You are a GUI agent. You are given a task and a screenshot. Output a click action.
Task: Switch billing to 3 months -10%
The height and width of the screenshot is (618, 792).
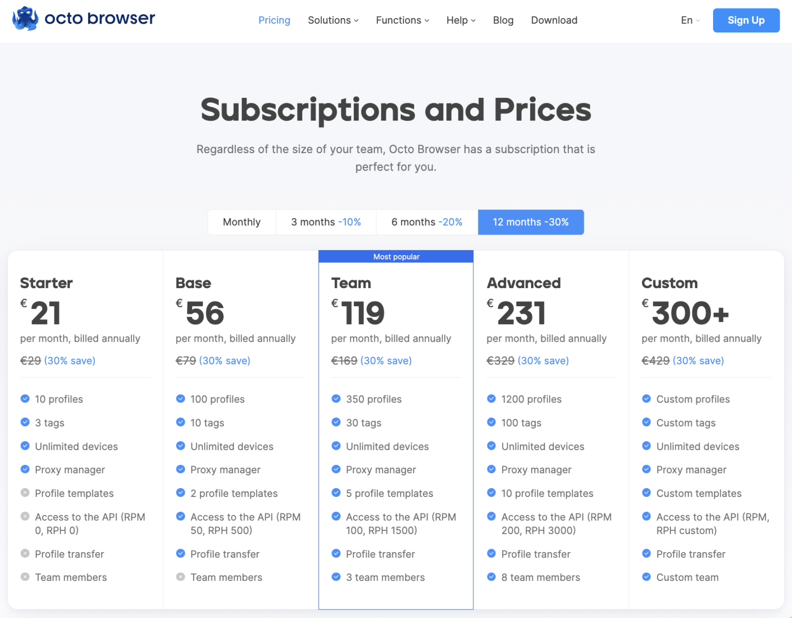point(326,222)
